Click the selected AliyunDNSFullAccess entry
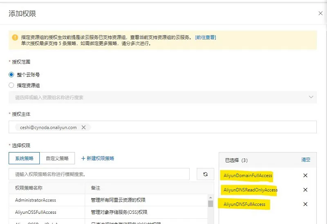This screenshot has width=327, height=224. [x=244, y=204]
